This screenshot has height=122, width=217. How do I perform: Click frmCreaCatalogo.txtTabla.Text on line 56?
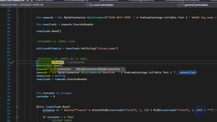pos(162,18)
